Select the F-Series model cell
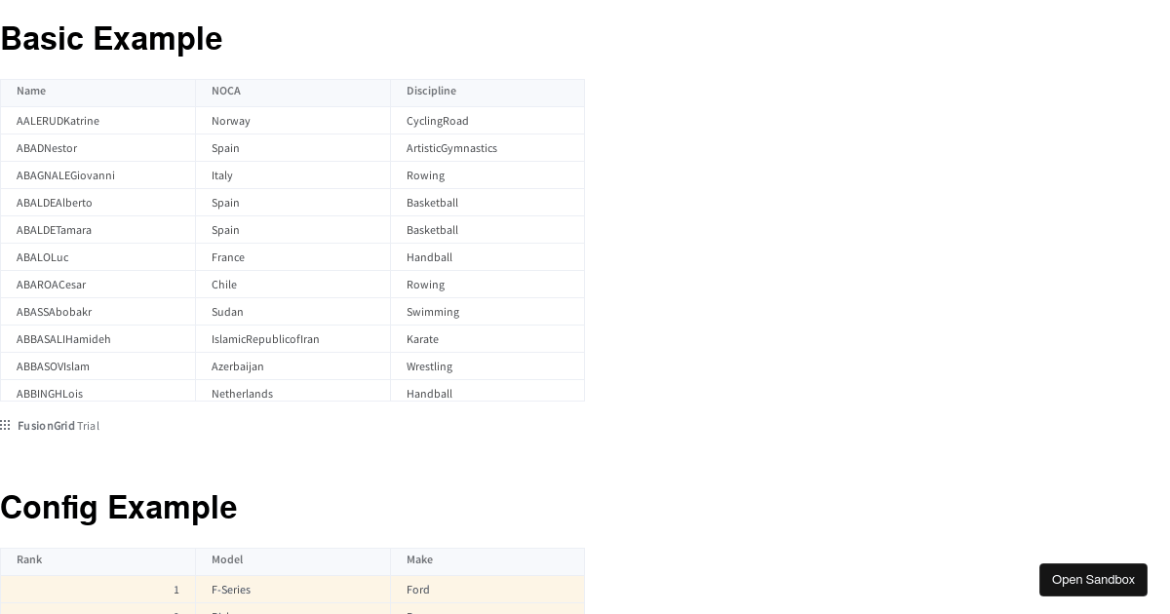Screen dimensions: 1170x614 point(231,590)
